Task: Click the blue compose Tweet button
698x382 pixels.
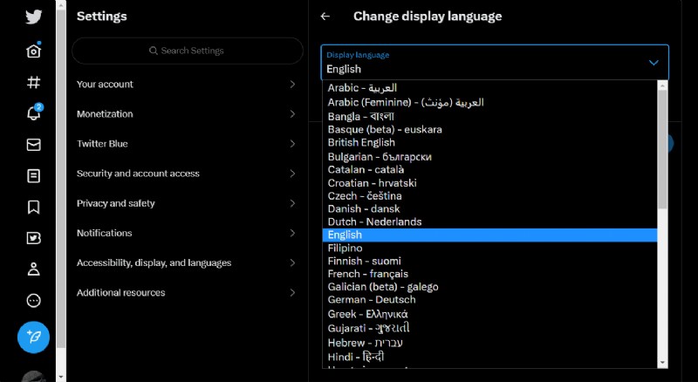Action: 33,337
